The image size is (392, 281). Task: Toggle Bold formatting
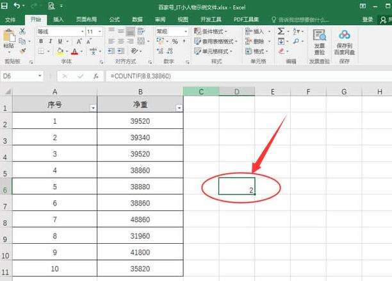(41, 41)
